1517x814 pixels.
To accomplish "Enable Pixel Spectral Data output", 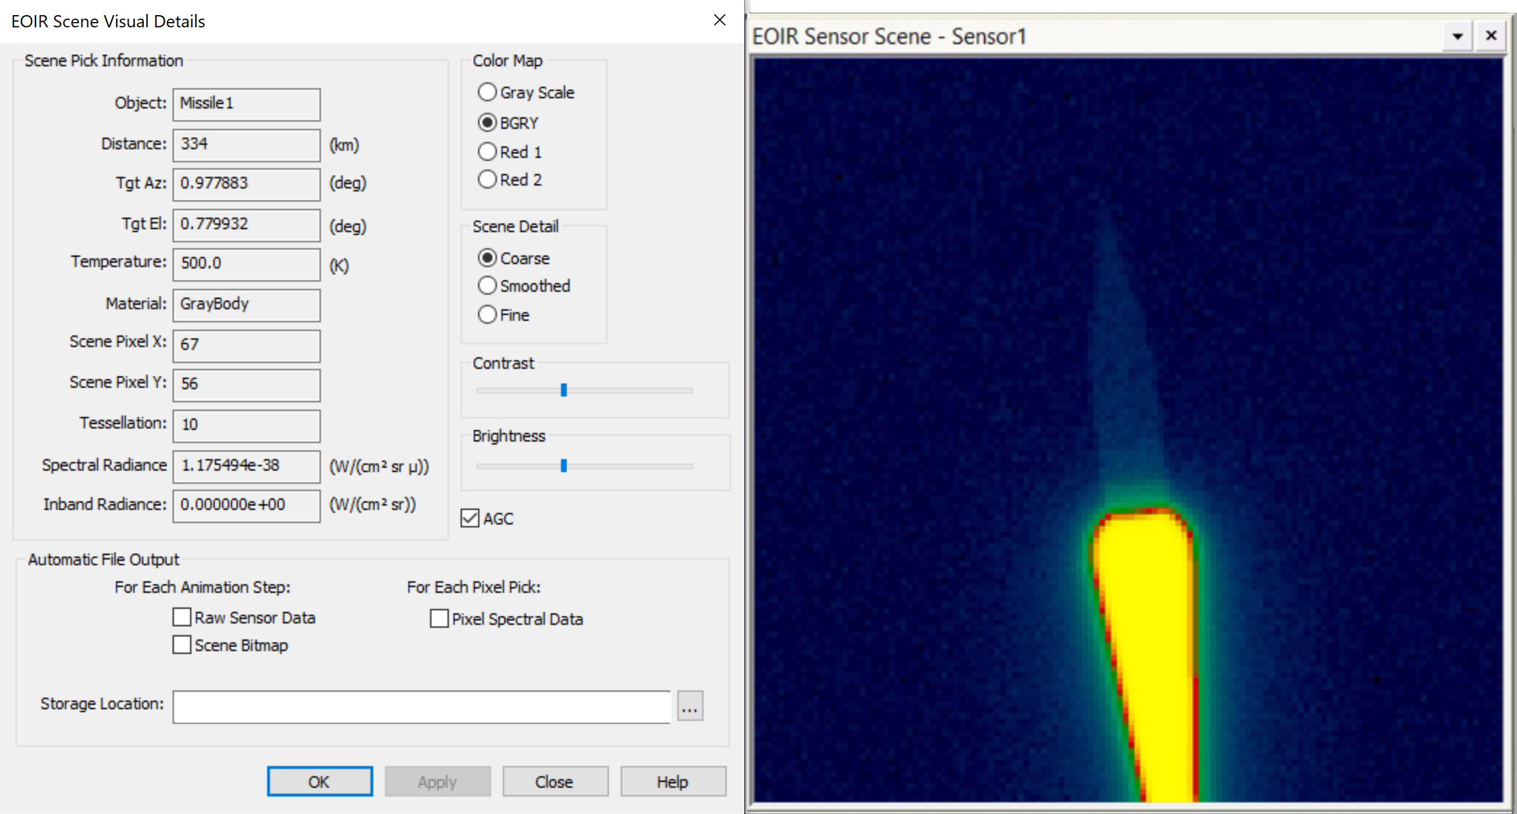I will 439,619.
